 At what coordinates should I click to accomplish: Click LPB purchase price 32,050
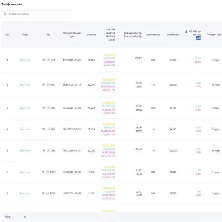91,151
